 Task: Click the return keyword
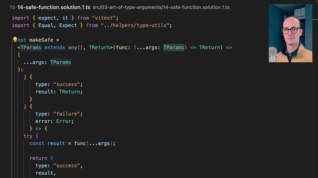coord(38,158)
